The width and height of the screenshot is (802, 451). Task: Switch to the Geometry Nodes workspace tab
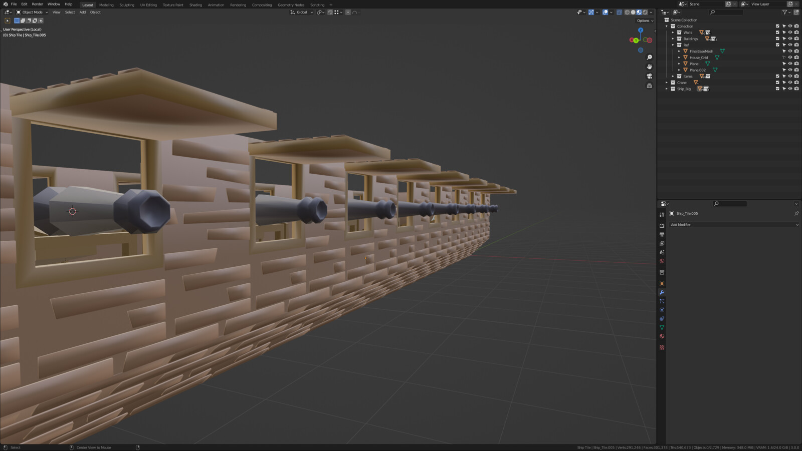(x=291, y=5)
